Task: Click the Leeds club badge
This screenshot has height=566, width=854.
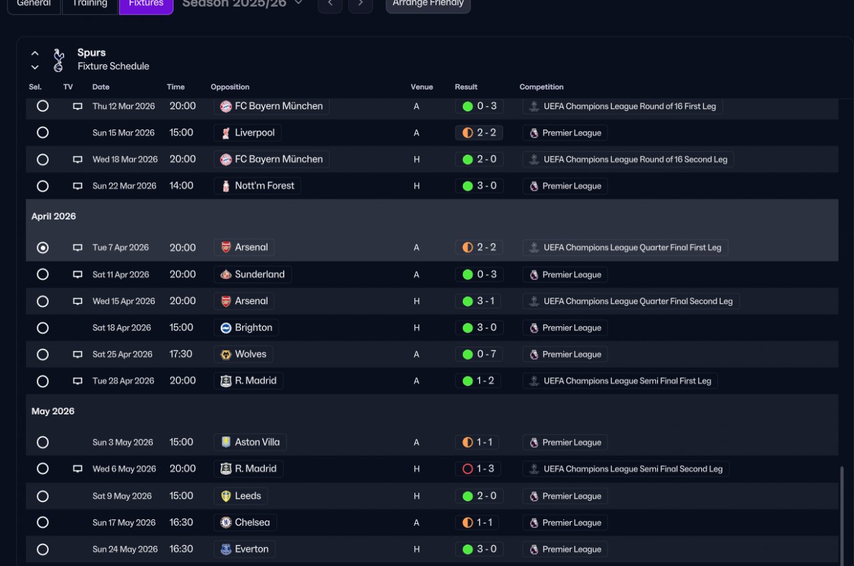Action: point(226,496)
